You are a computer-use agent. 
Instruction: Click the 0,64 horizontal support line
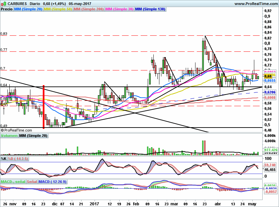tap(131, 87)
